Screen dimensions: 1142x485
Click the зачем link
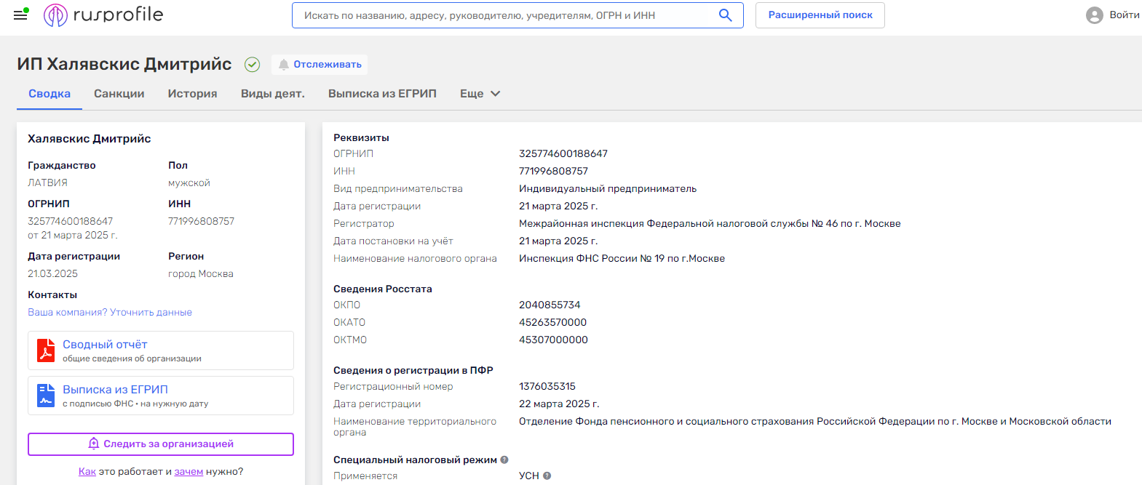coord(189,471)
